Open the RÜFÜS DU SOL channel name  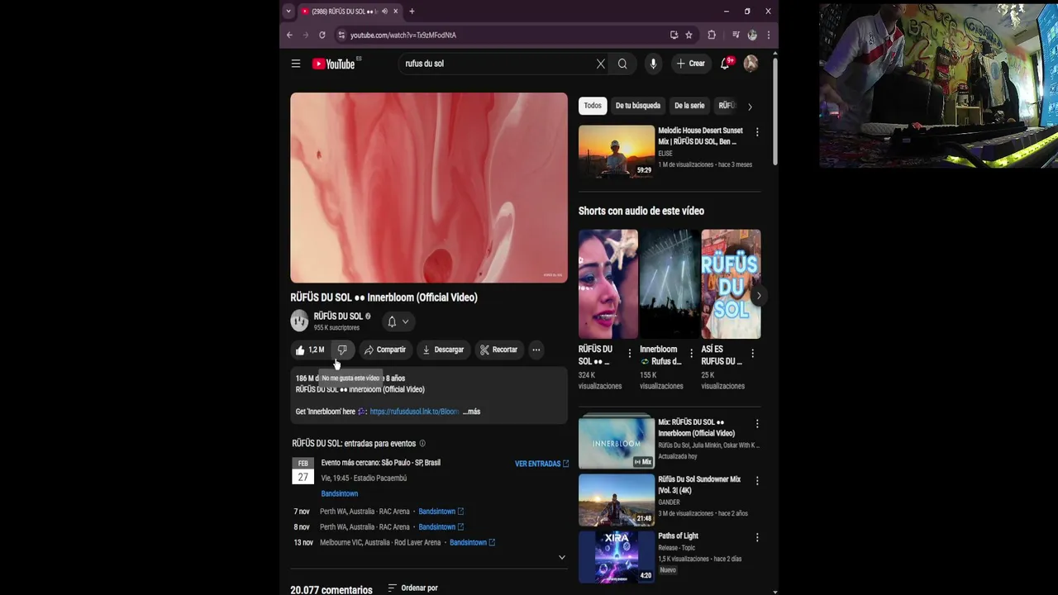click(x=338, y=316)
